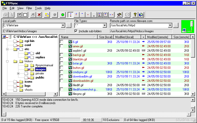Toggle the Include sub-folders checkbox
The image size is (197, 123).
coord(76,31)
